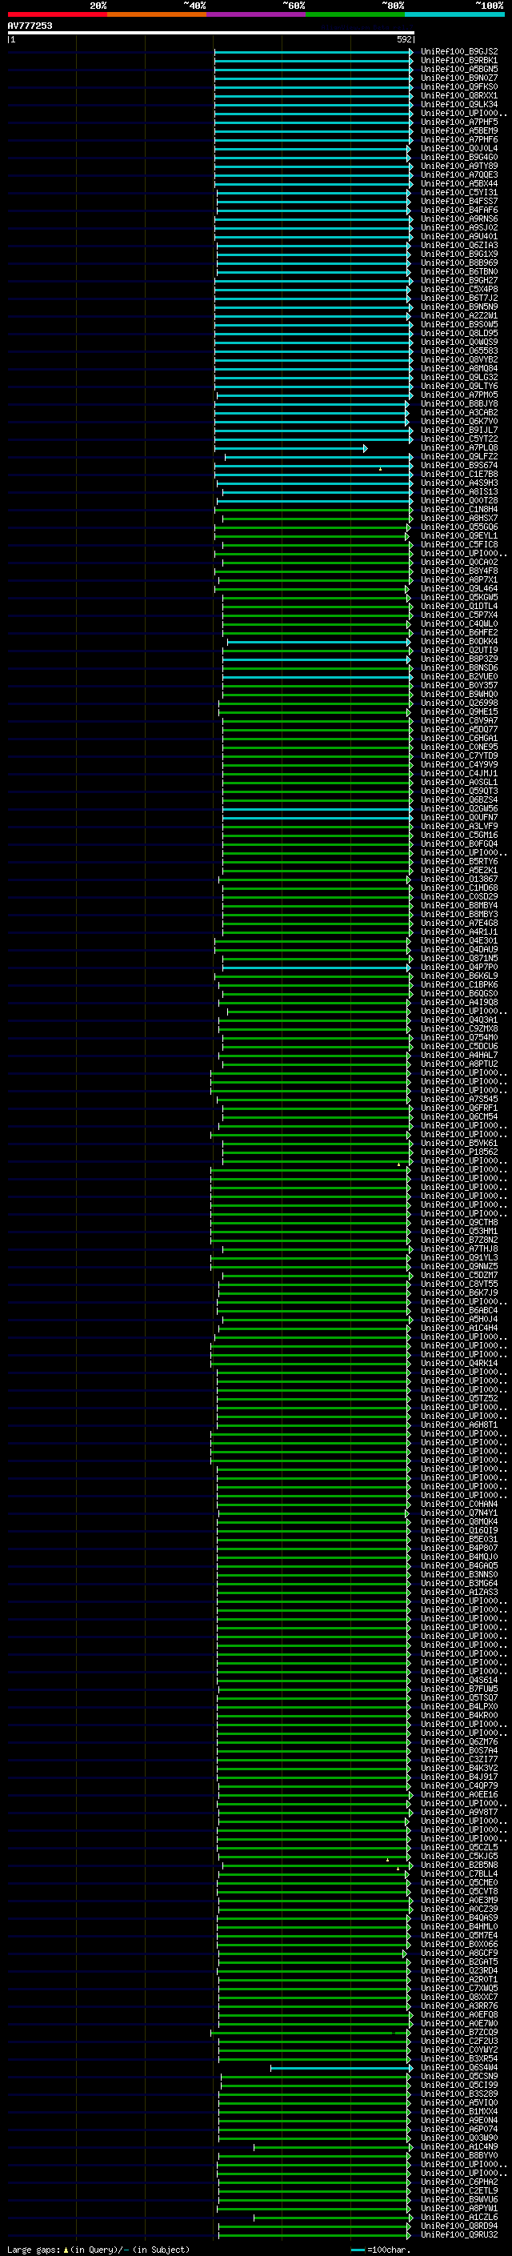Image resolution: width=512 pixels, height=2256 pixels.
Task: Select hit label UniRef100_A3LVF9
Action: [459, 826]
